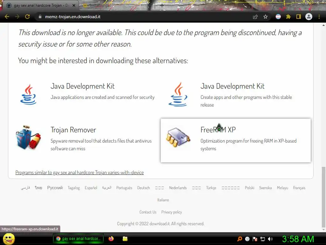
Task: Switch site language to Русский
Action: click(x=55, y=188)
